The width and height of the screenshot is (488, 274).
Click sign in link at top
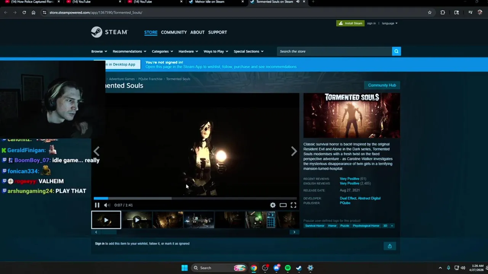(371, 23)
